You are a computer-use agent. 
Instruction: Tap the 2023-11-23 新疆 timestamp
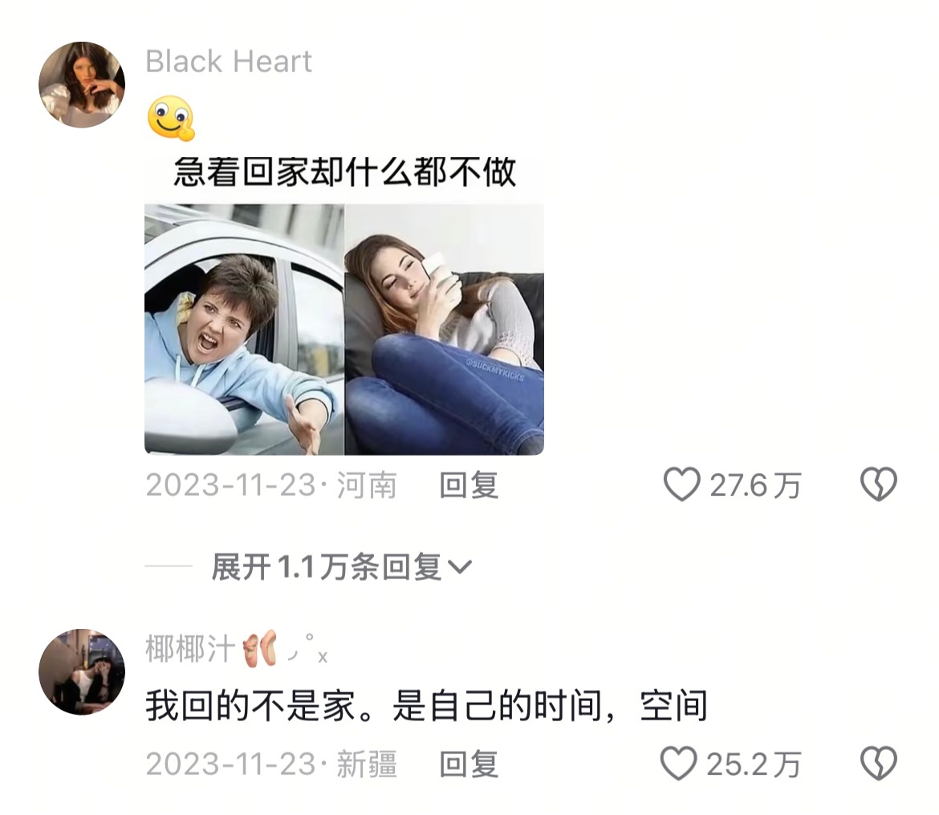pyautogui.click(x=271, y=764)
